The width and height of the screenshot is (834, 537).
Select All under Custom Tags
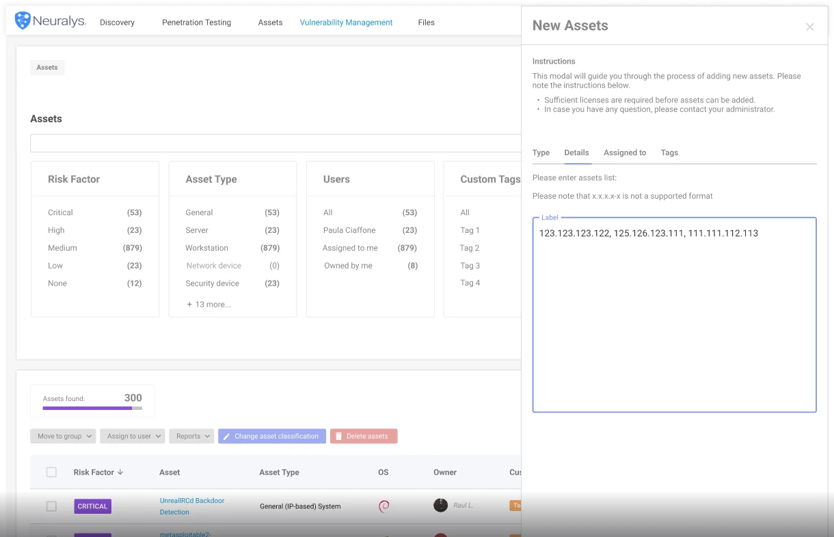[x=465, y=212]
